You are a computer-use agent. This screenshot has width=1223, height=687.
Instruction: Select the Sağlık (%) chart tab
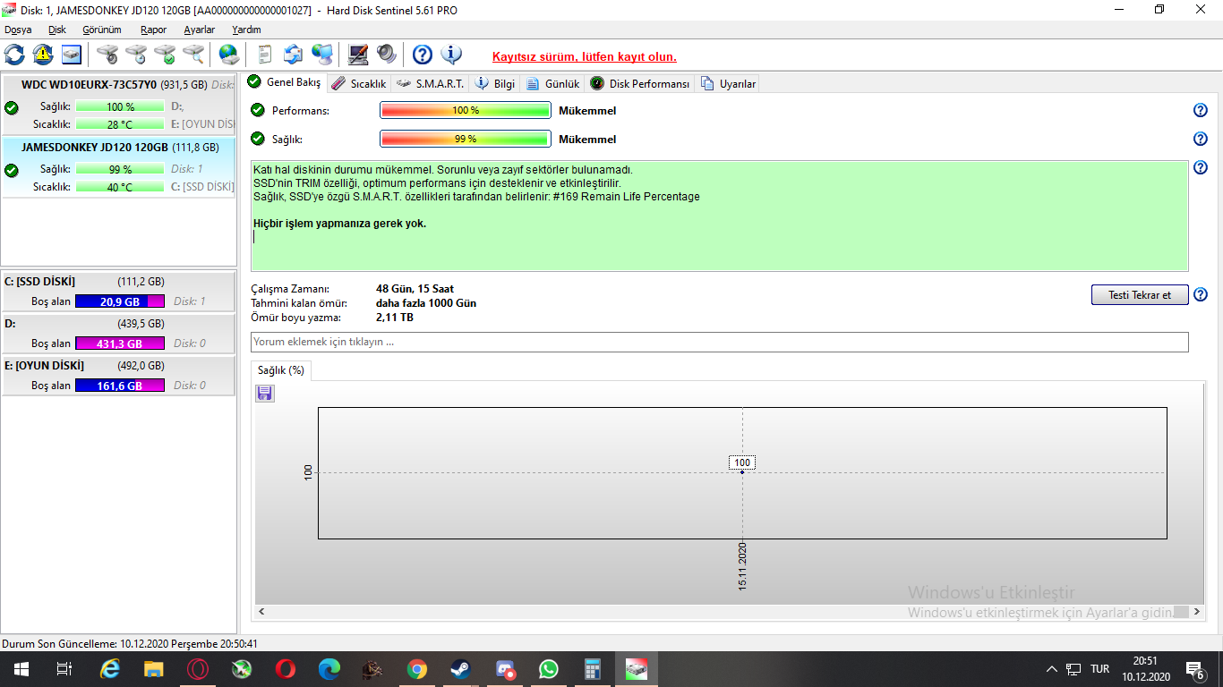281,369
